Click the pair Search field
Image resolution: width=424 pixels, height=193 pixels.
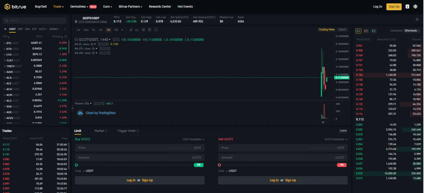tap(35, 21)
